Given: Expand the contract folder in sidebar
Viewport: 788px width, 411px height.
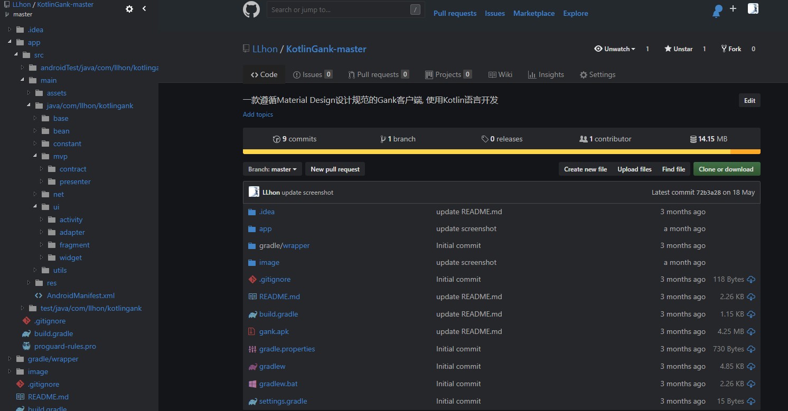Looking at the screenshot, I should (x=41, y=169).
